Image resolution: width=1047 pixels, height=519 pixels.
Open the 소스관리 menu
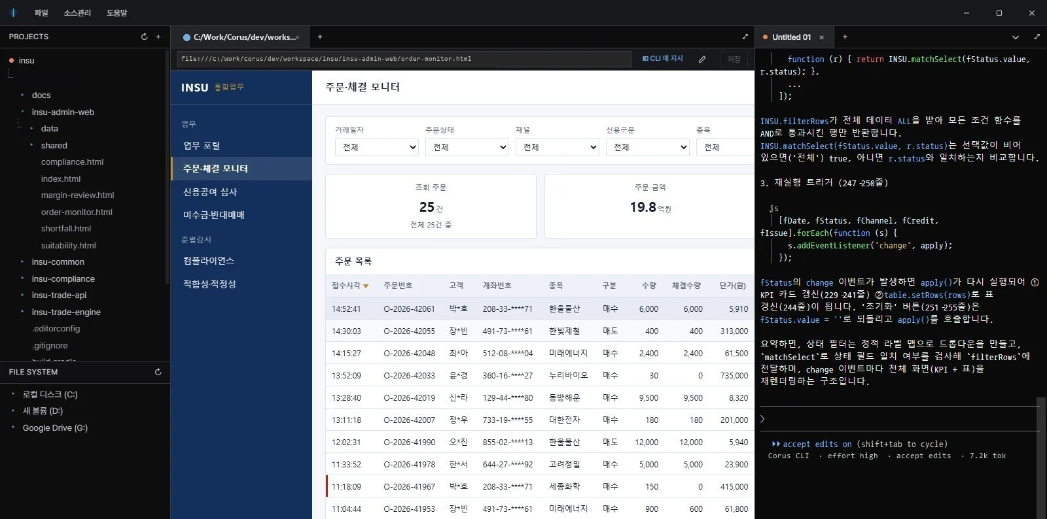pos(77,13)
